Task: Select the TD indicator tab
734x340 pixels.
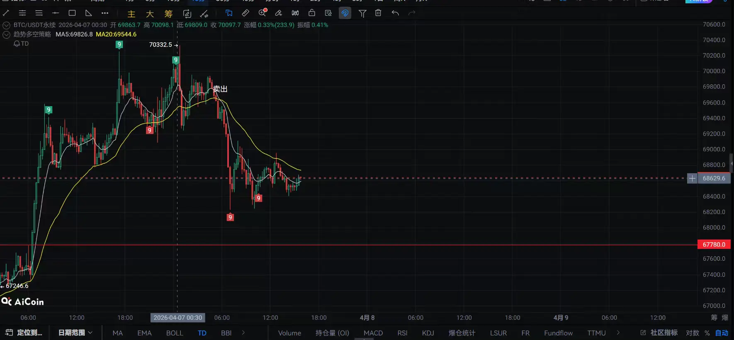Action: tap(202, 333)
